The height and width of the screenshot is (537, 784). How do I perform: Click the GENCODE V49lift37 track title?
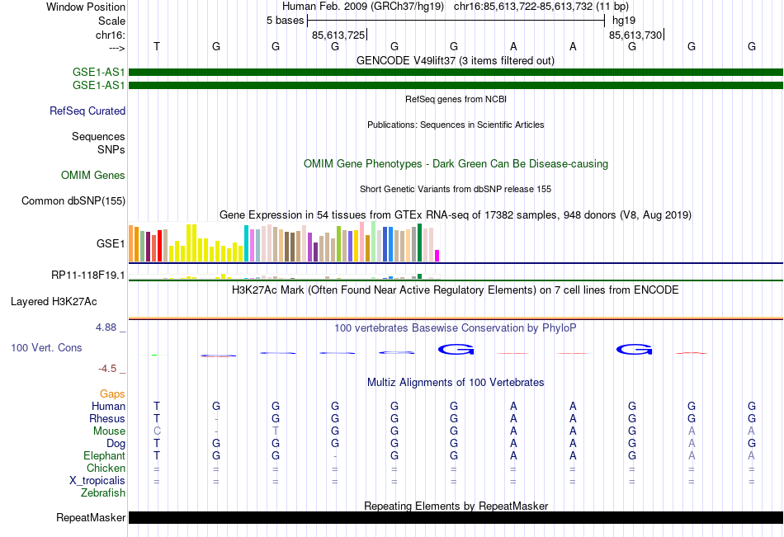[x=455, y=60]
